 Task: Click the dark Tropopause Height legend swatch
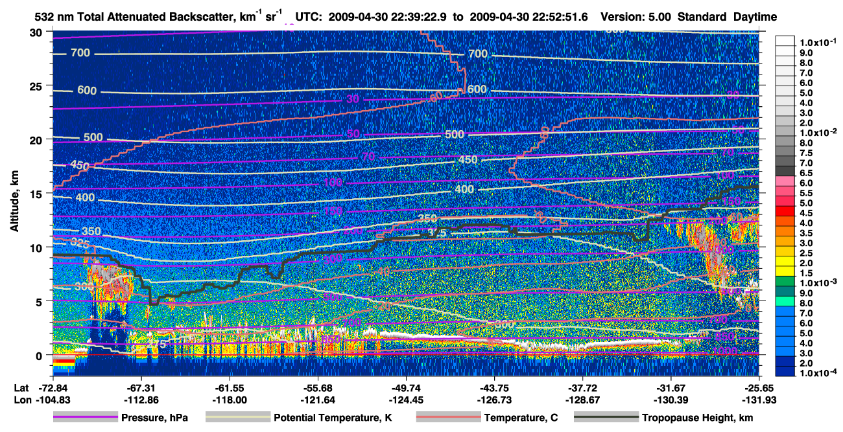tap(606, 418)
